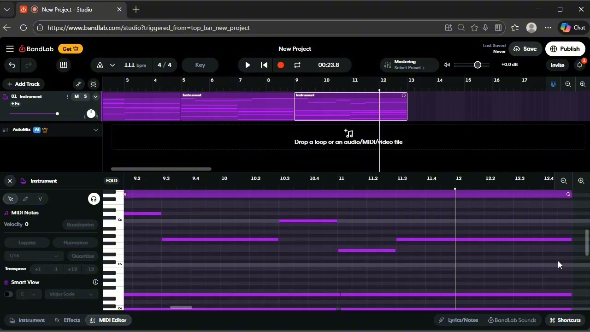
Task: Click the Instrument track pan knob
Action: (91, 113)
